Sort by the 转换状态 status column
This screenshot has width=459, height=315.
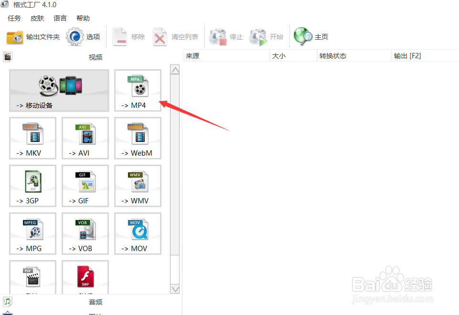coord(354,56)
